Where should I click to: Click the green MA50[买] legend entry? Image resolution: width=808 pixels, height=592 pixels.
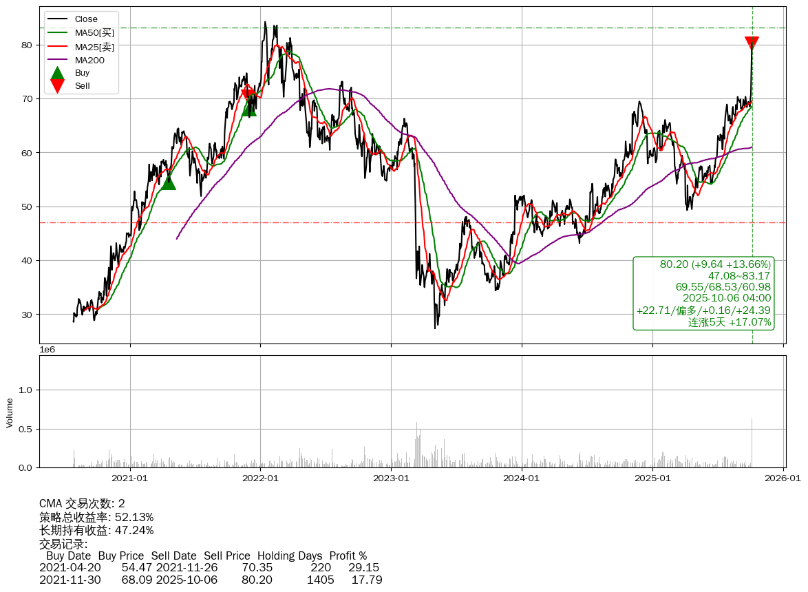pos(94,33)
